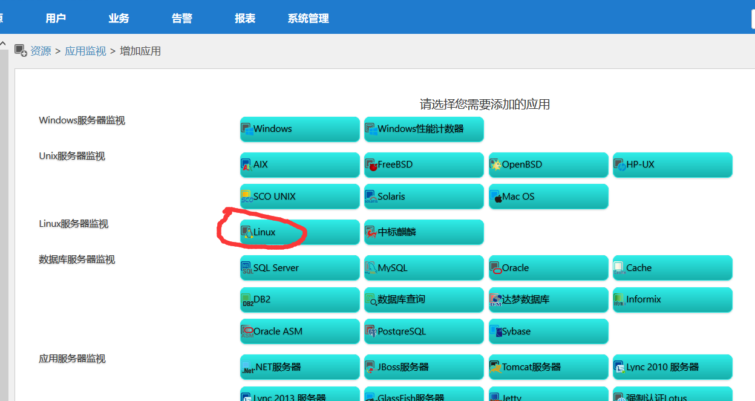Click the SCO UNIX icon
Viewport: 755px width, 401px height.
[247, 197]
